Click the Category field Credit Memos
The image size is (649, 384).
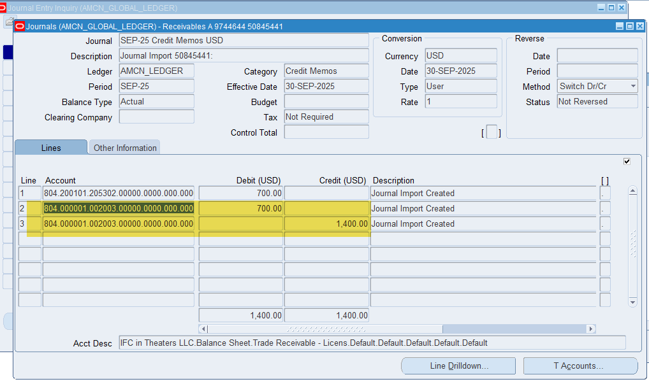point(326,71)
